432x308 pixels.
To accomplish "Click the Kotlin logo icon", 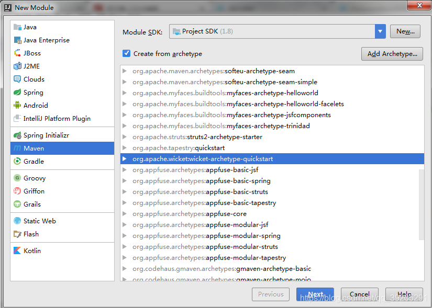I will pos(17,250).
